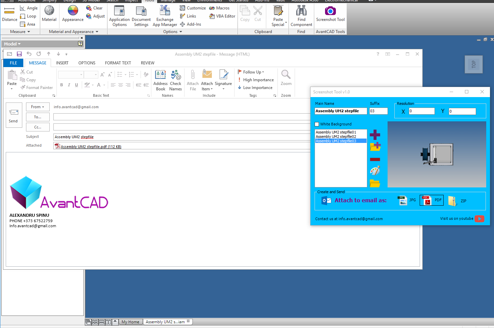The image size is (494, 328).
Task: Apply the font color in message ribbon
Action: coord(99,85)
